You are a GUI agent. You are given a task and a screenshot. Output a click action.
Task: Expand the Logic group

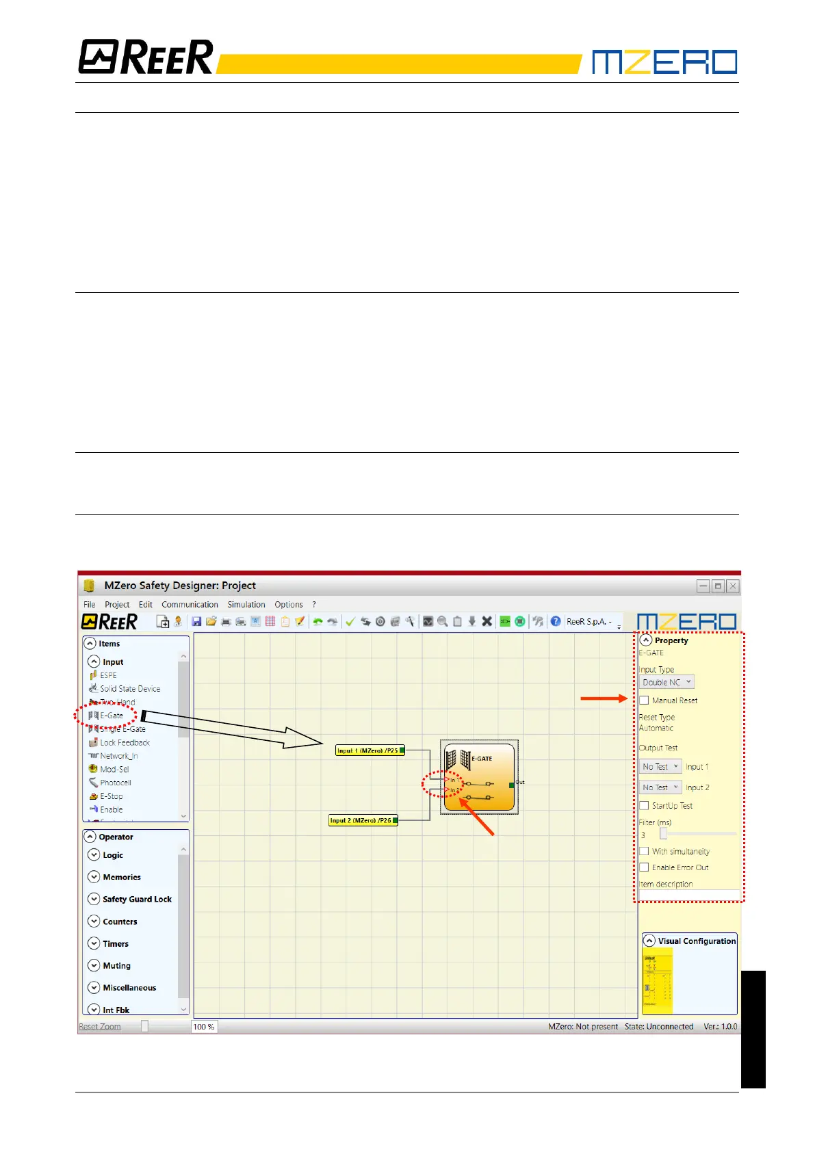coord(94,855)
